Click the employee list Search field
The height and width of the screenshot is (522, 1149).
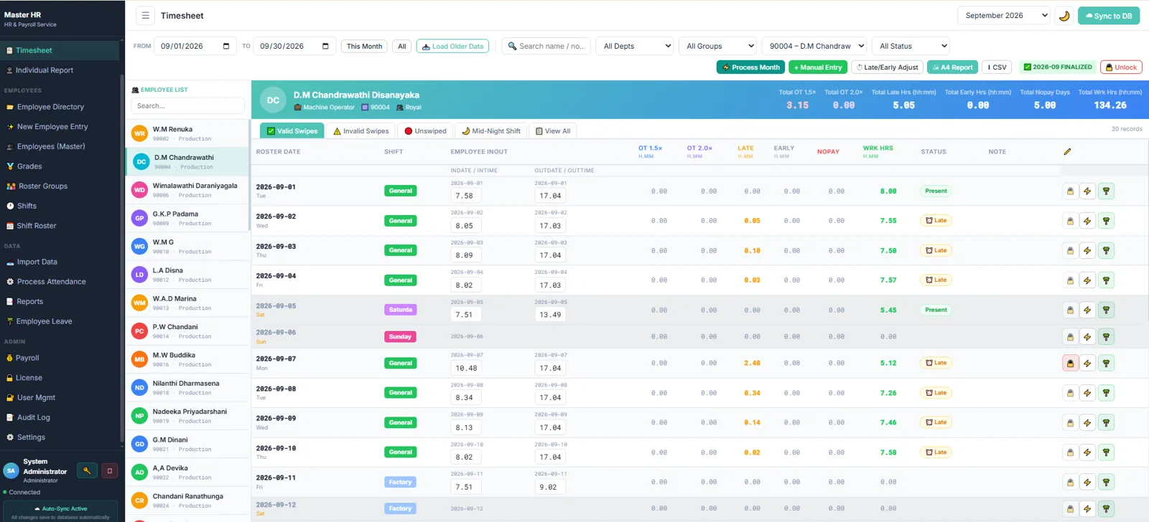point(187,106)
